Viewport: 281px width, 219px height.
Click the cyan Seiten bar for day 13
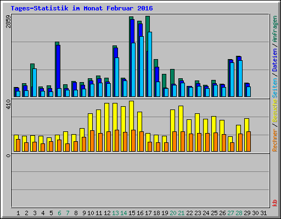117,77
